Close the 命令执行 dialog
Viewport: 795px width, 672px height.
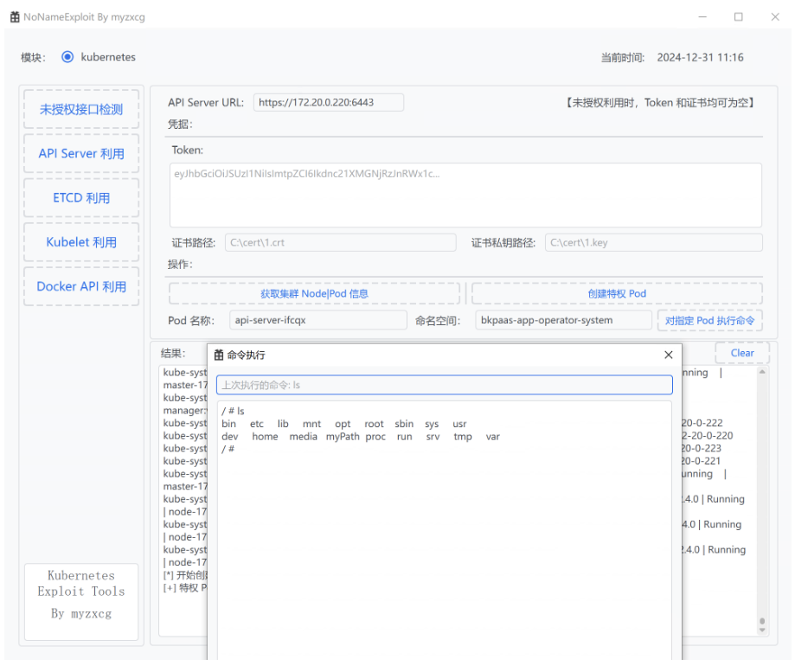[668, 355]
